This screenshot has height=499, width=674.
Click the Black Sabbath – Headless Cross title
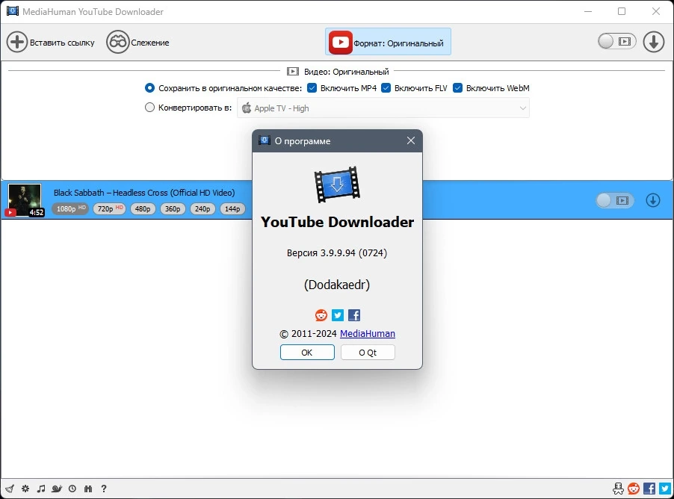tap(144, 193)
